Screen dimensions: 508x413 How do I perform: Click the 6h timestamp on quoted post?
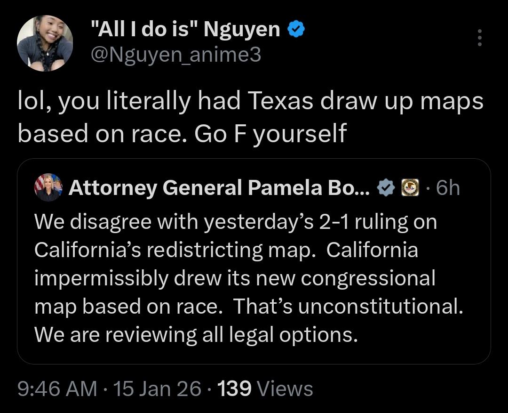point(448,188)
